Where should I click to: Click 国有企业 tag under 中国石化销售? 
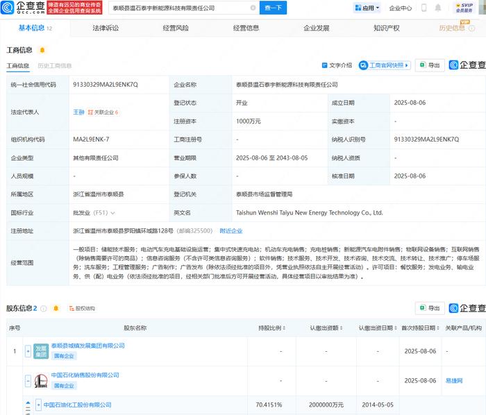click(64, 386)
